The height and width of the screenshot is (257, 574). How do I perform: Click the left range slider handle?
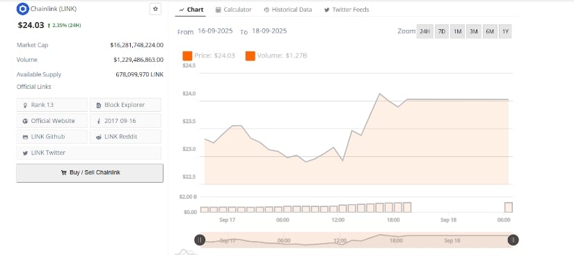[200, 240]
